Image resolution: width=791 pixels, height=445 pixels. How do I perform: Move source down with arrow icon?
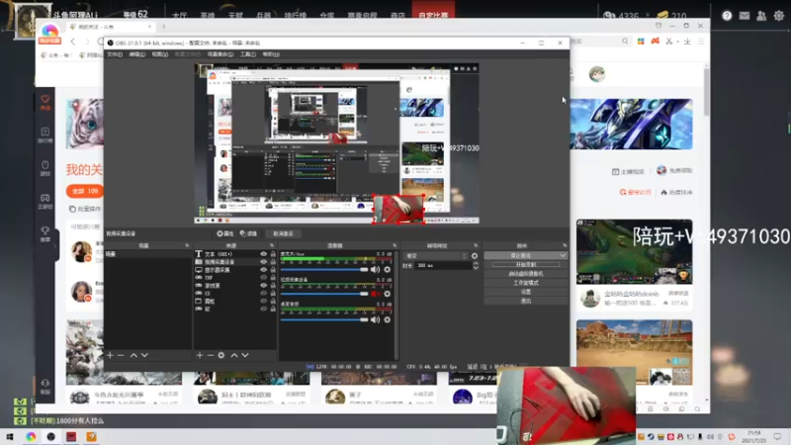(x=245, y=355)
